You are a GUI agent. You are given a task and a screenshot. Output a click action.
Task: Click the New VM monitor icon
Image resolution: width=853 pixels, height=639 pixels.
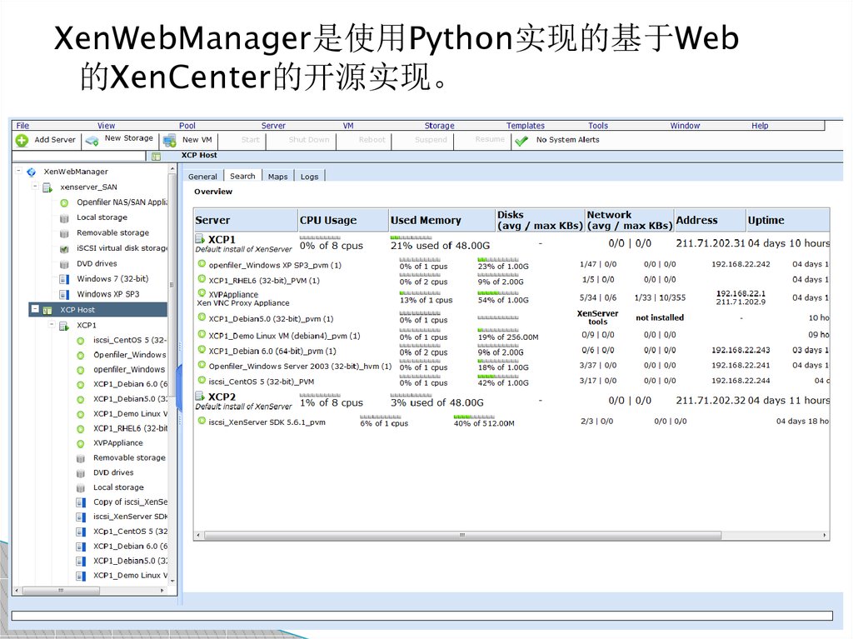point(170,141)
